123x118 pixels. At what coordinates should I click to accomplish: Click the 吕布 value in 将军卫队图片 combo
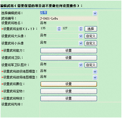[x=43, y=64]
